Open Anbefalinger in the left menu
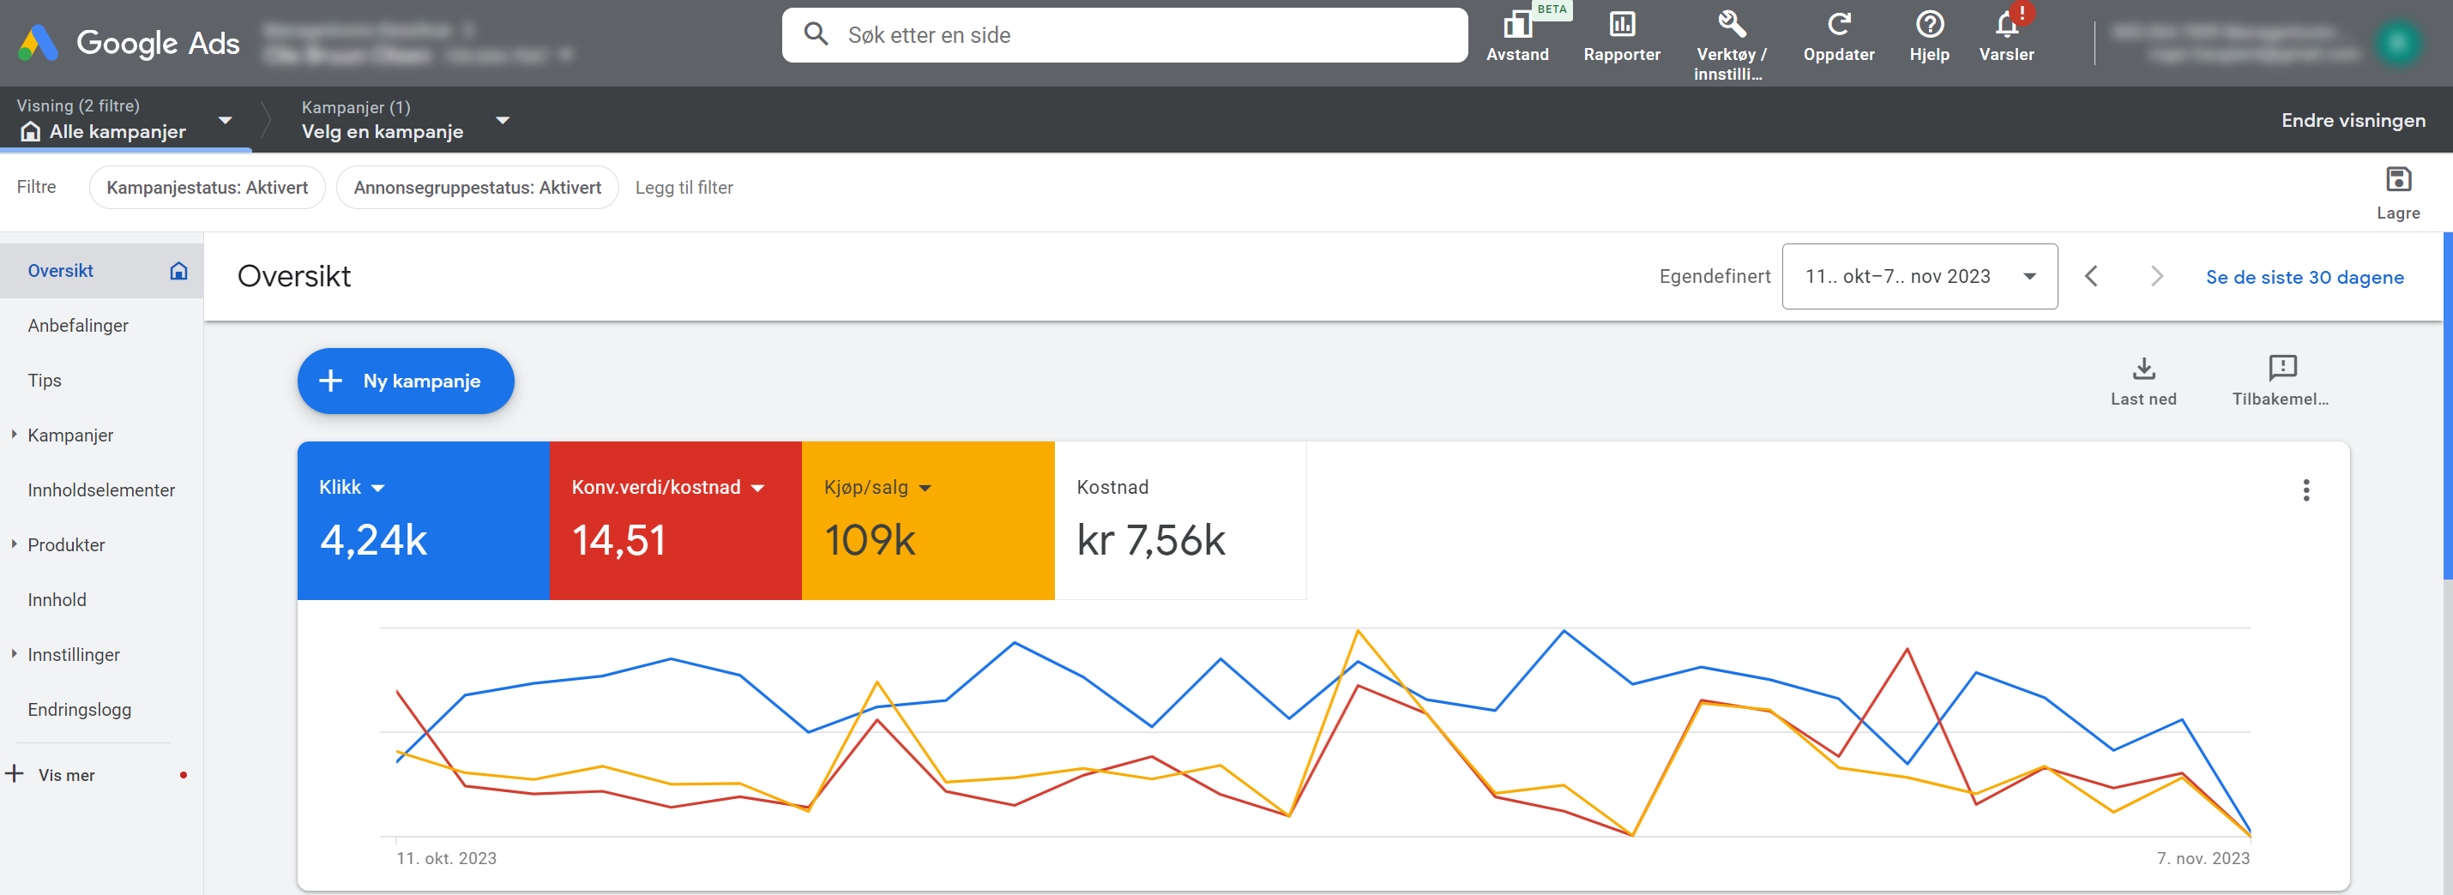Image resolution: width=2453 pixels, height=895 pixels. tap(78, 326)
